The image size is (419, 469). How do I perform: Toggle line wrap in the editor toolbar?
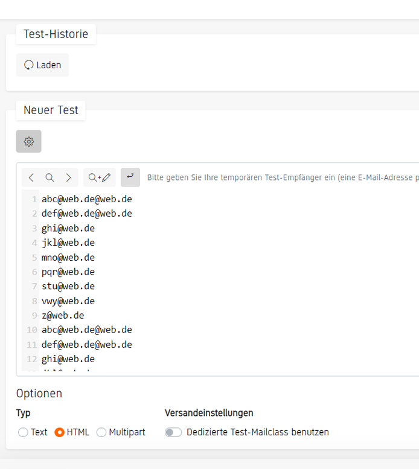coord(130,177)
